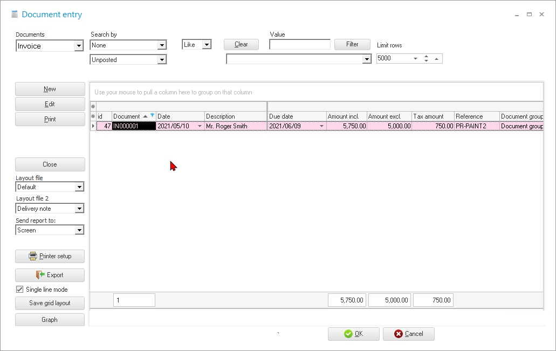
Task: Click into the Value text field
Action: pyautogui.click(x=299, y=45)
